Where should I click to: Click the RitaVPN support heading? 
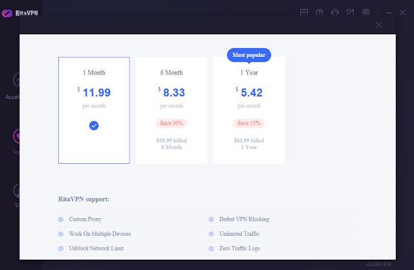[x=83, y=199]
